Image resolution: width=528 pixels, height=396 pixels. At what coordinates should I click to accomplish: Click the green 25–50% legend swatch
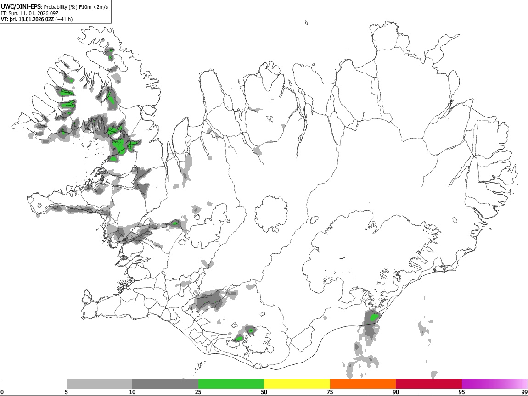click(231, 384)
